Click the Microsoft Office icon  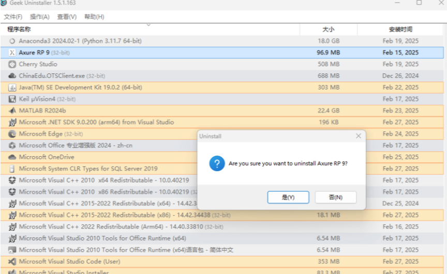click(x=12, y=146)
